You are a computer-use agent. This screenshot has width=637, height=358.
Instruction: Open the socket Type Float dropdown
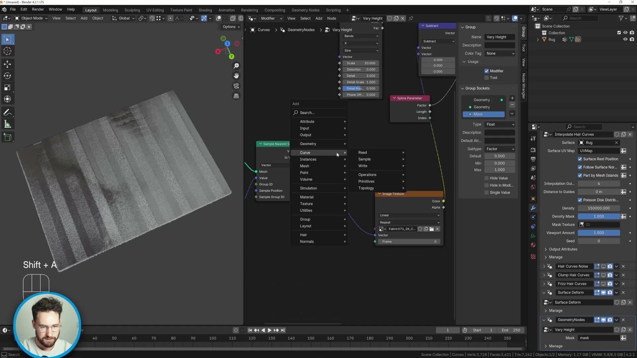(500, 124)
